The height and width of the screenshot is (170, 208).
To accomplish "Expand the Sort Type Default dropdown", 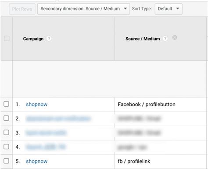I will [169, 9].
